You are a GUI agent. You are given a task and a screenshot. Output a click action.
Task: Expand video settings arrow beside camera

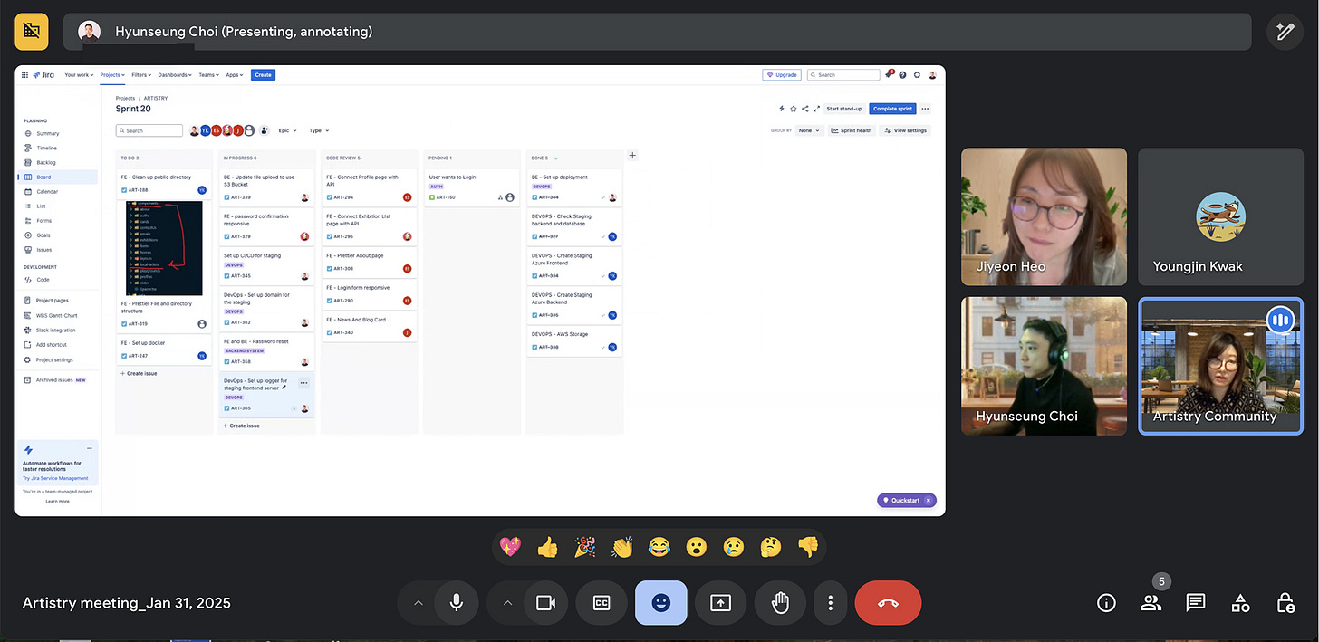coord(507,603)
